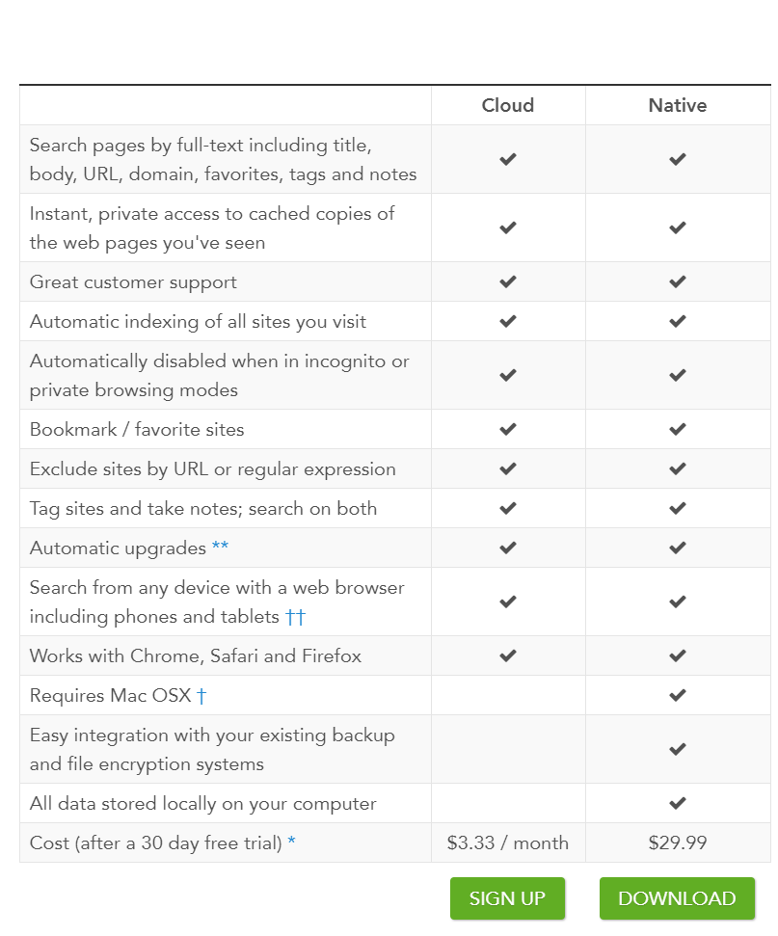The image size is (778, 936).
Task: Open the double dagger footnote after phones and tablets
Action: pos(295,617)
